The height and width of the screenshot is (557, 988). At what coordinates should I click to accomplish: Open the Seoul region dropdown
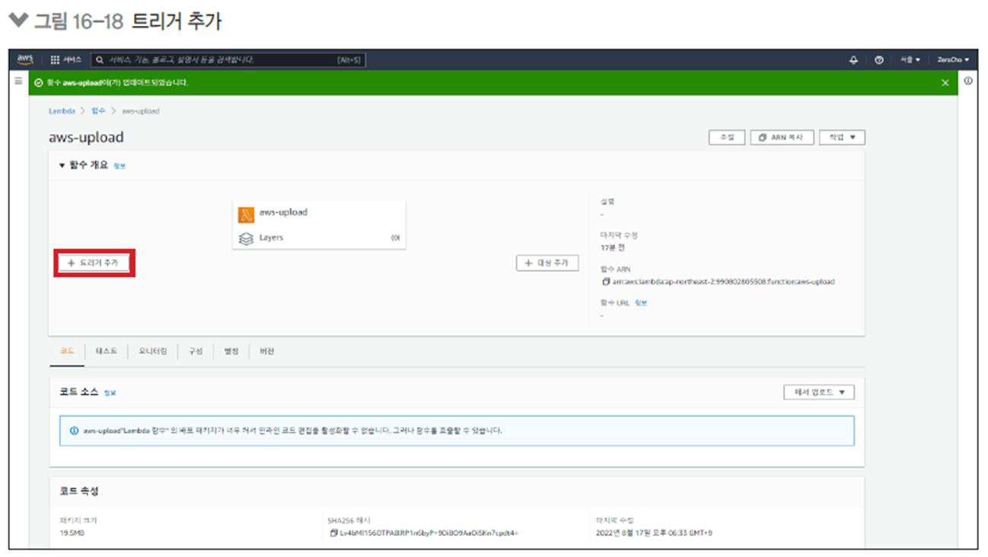[x=910, y=60]
